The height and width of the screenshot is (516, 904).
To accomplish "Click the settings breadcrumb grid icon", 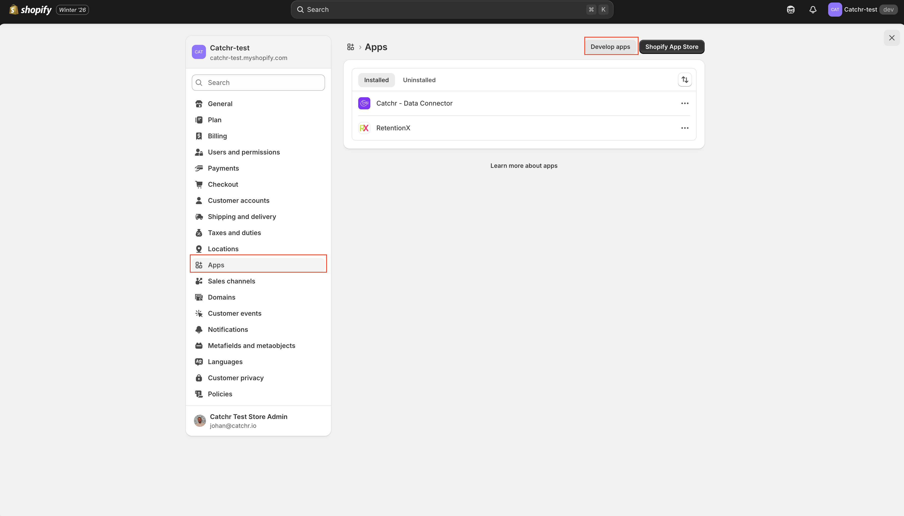I will coord(351,47).
